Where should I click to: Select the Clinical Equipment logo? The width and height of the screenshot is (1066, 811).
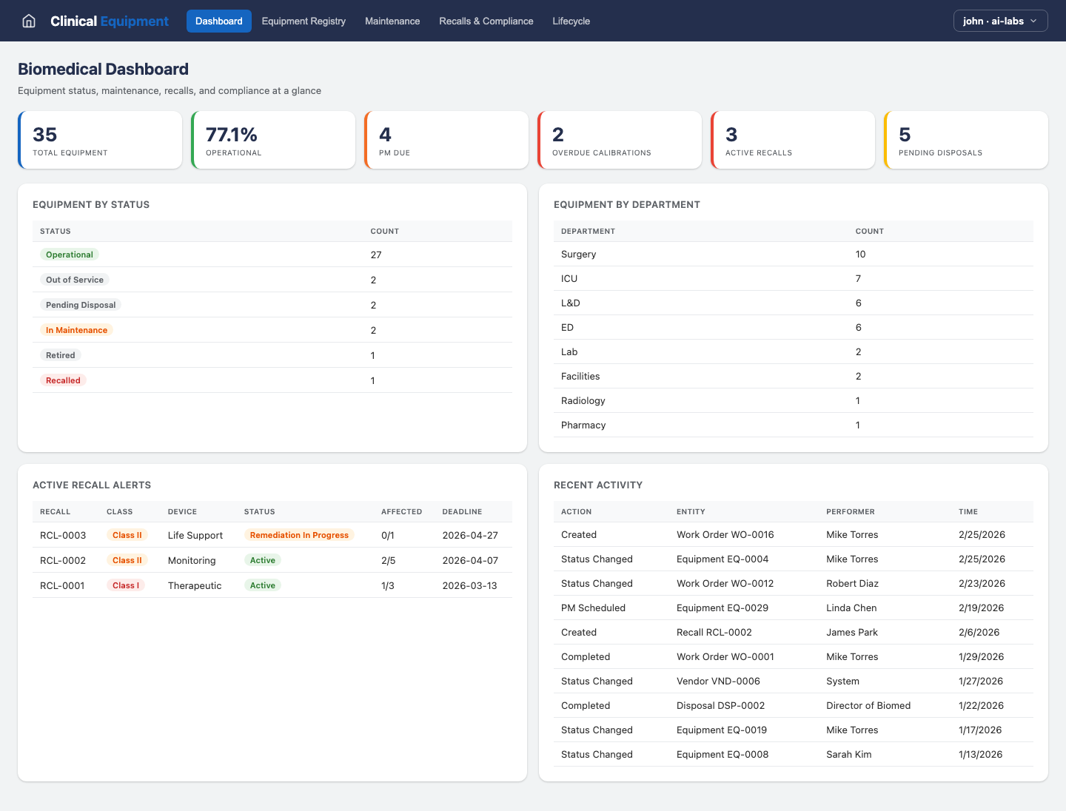coord(109,21)
